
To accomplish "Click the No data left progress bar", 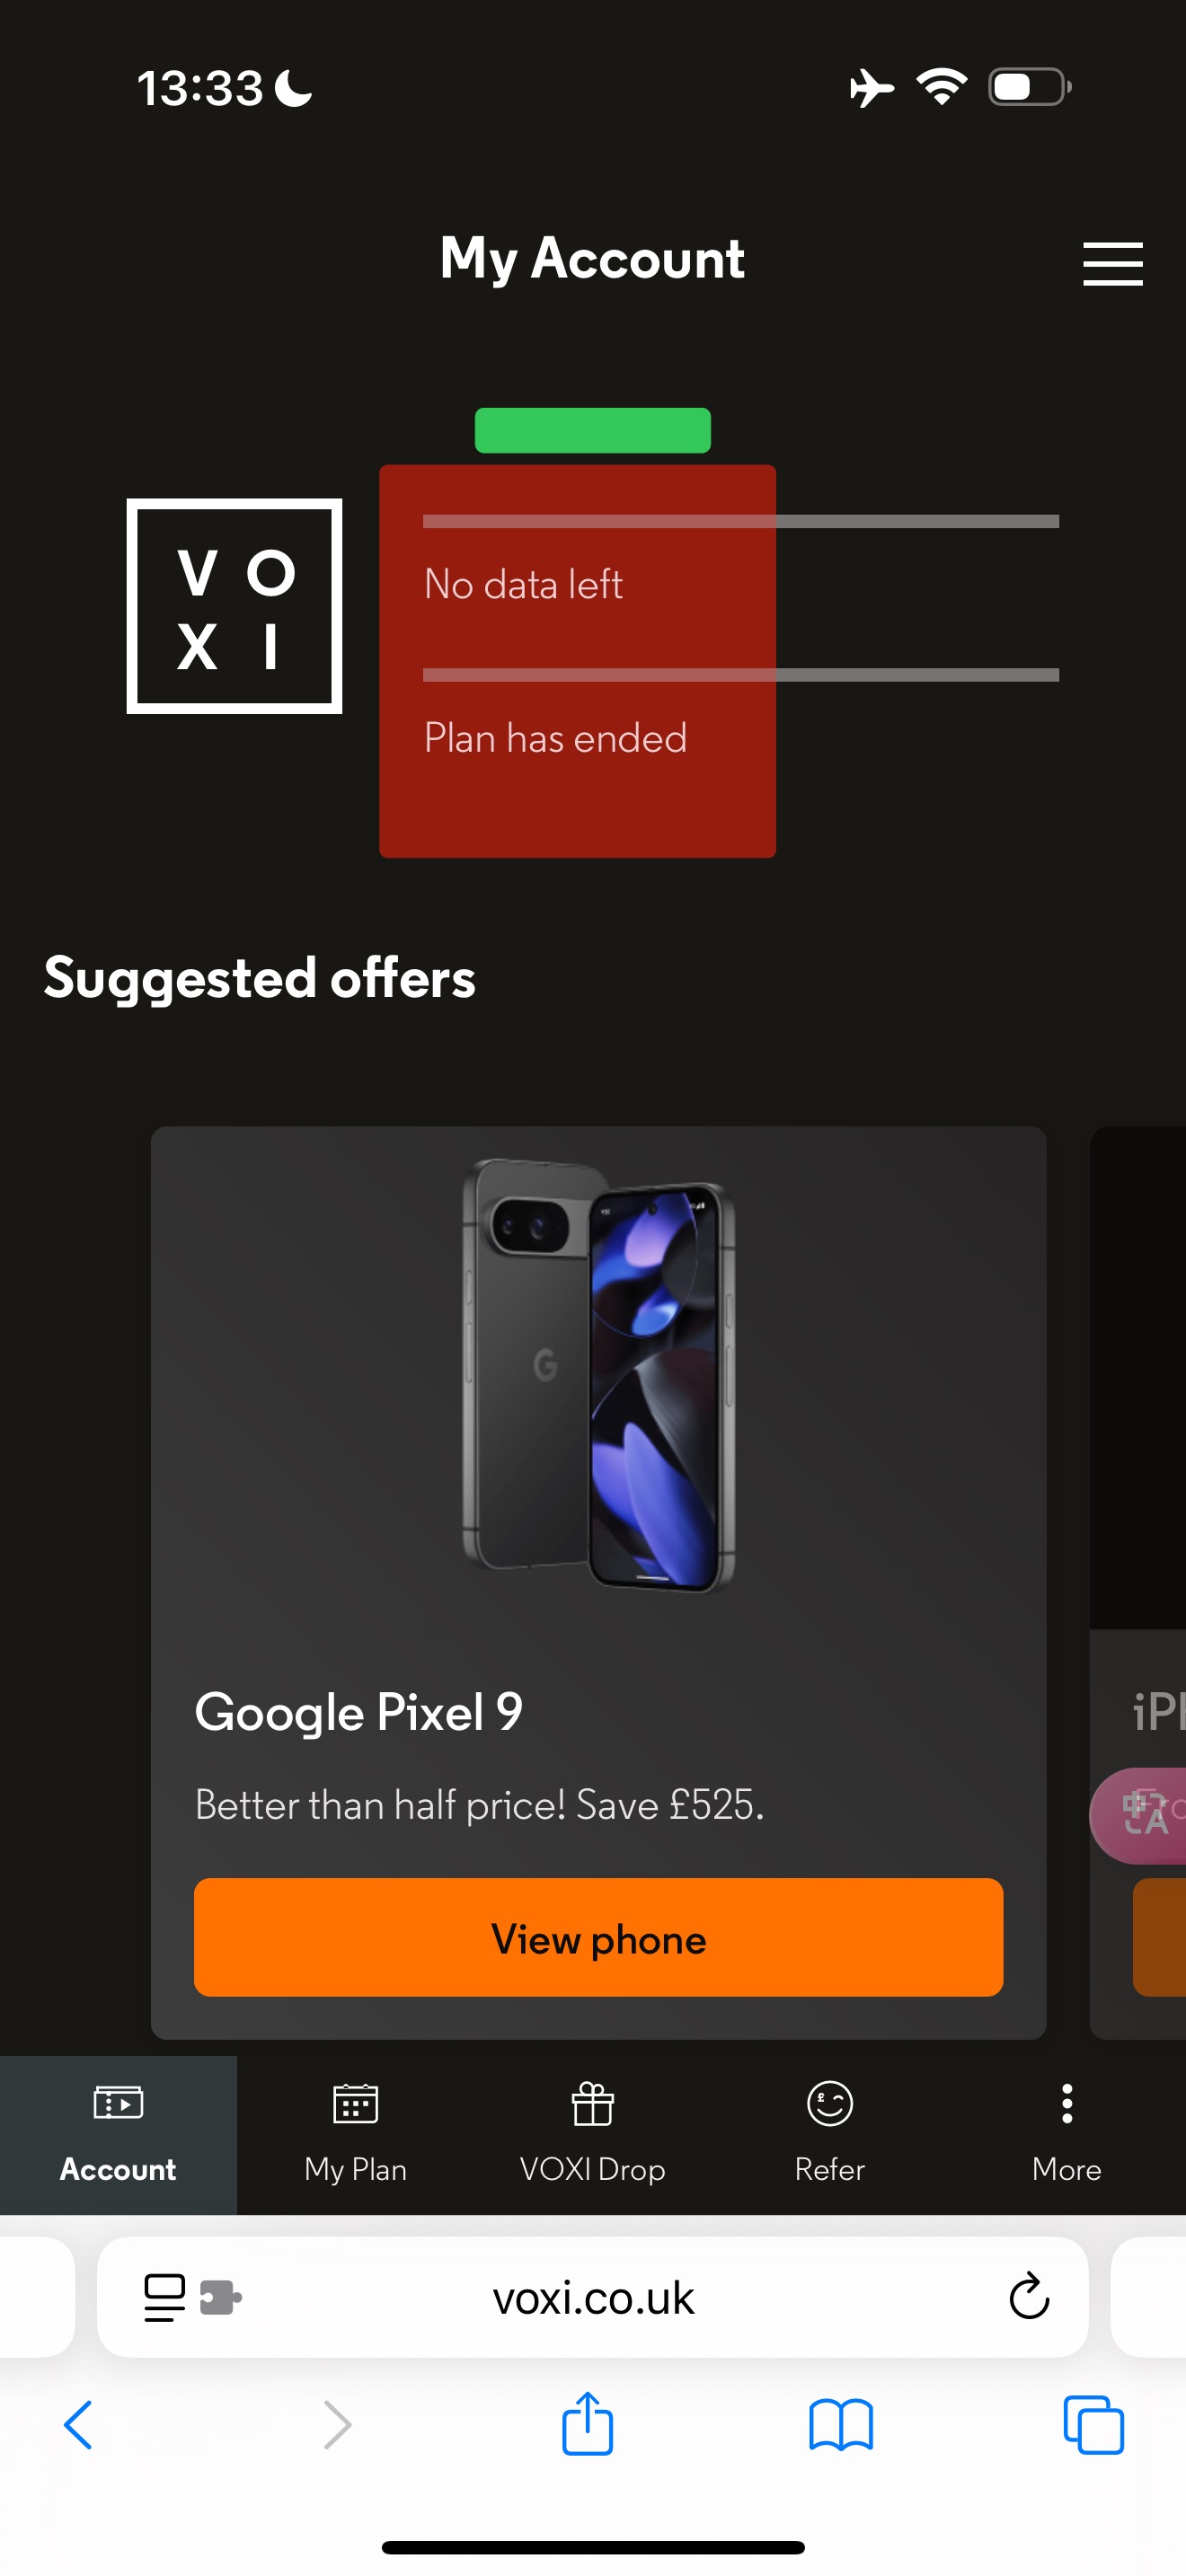I will pos(740,521).
